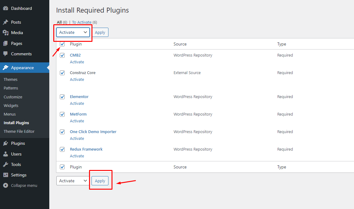354x209 pixels.
Task: Click the Settings sliders icon
Action: pyautogui.click(x=6, y=175)
